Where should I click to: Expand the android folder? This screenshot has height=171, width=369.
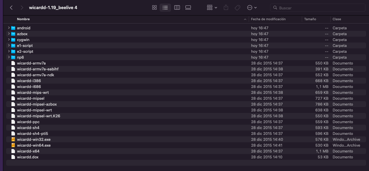(9, 28)
